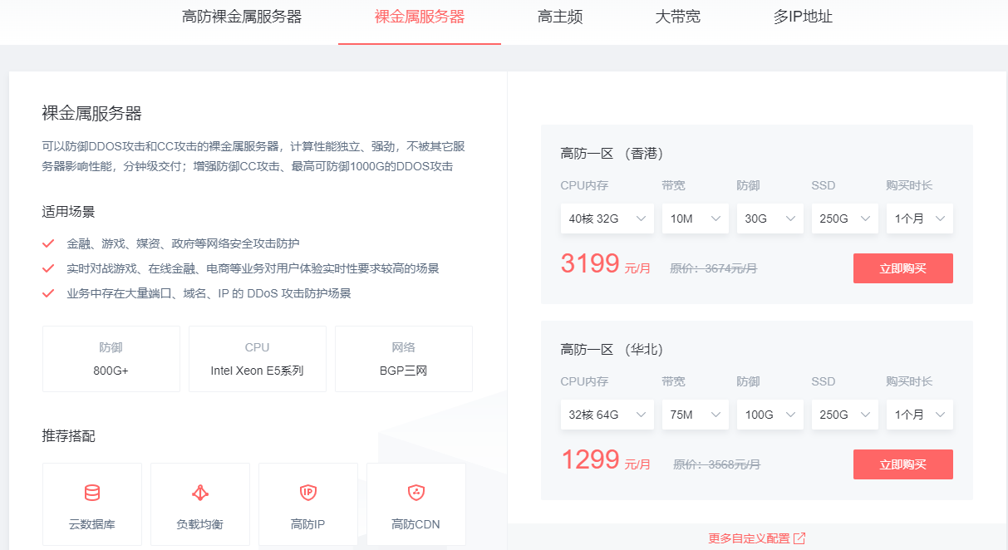This screenshot has width=1008, height=550.
Task: Select the 负载均衡 load balancer icon
Action: [x=200, y=493]
